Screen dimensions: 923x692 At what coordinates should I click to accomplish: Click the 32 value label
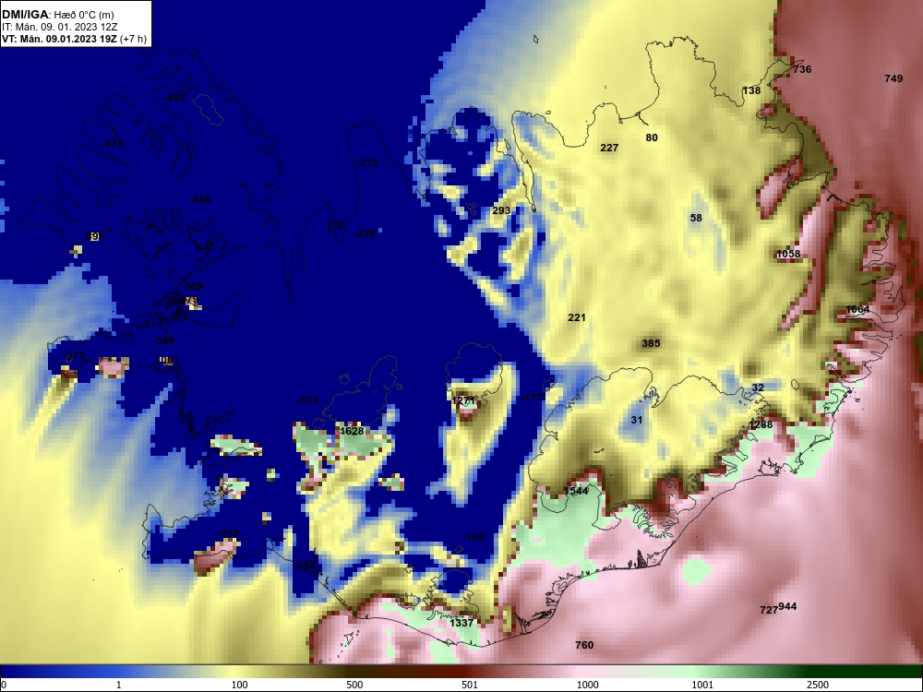[x=758, y=388]
